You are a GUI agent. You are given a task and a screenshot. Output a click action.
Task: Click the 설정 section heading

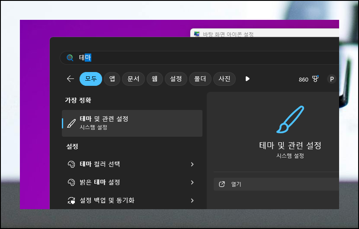pos(72,146)
